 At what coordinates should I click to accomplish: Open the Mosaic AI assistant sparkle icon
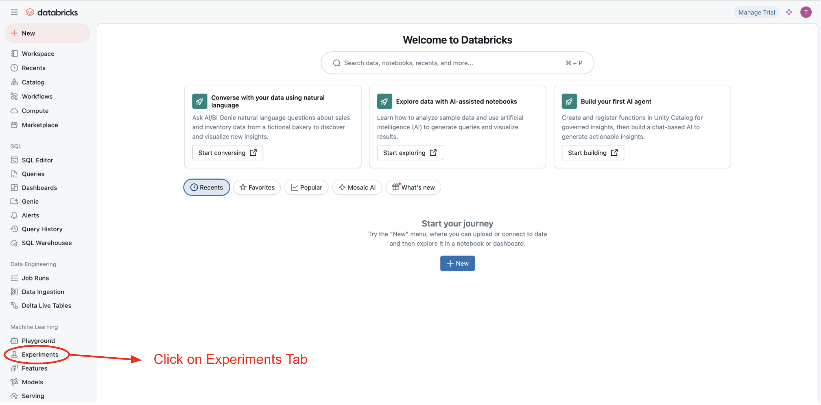(x=789, y=12)
